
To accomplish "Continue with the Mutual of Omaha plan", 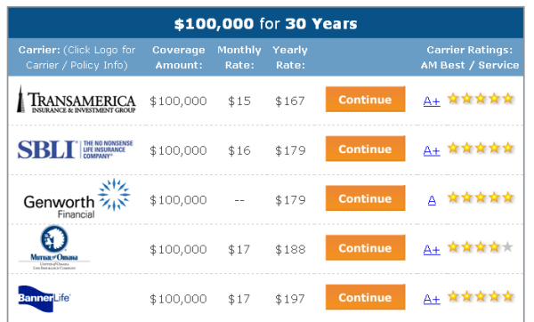I will (x=365, y=247).
